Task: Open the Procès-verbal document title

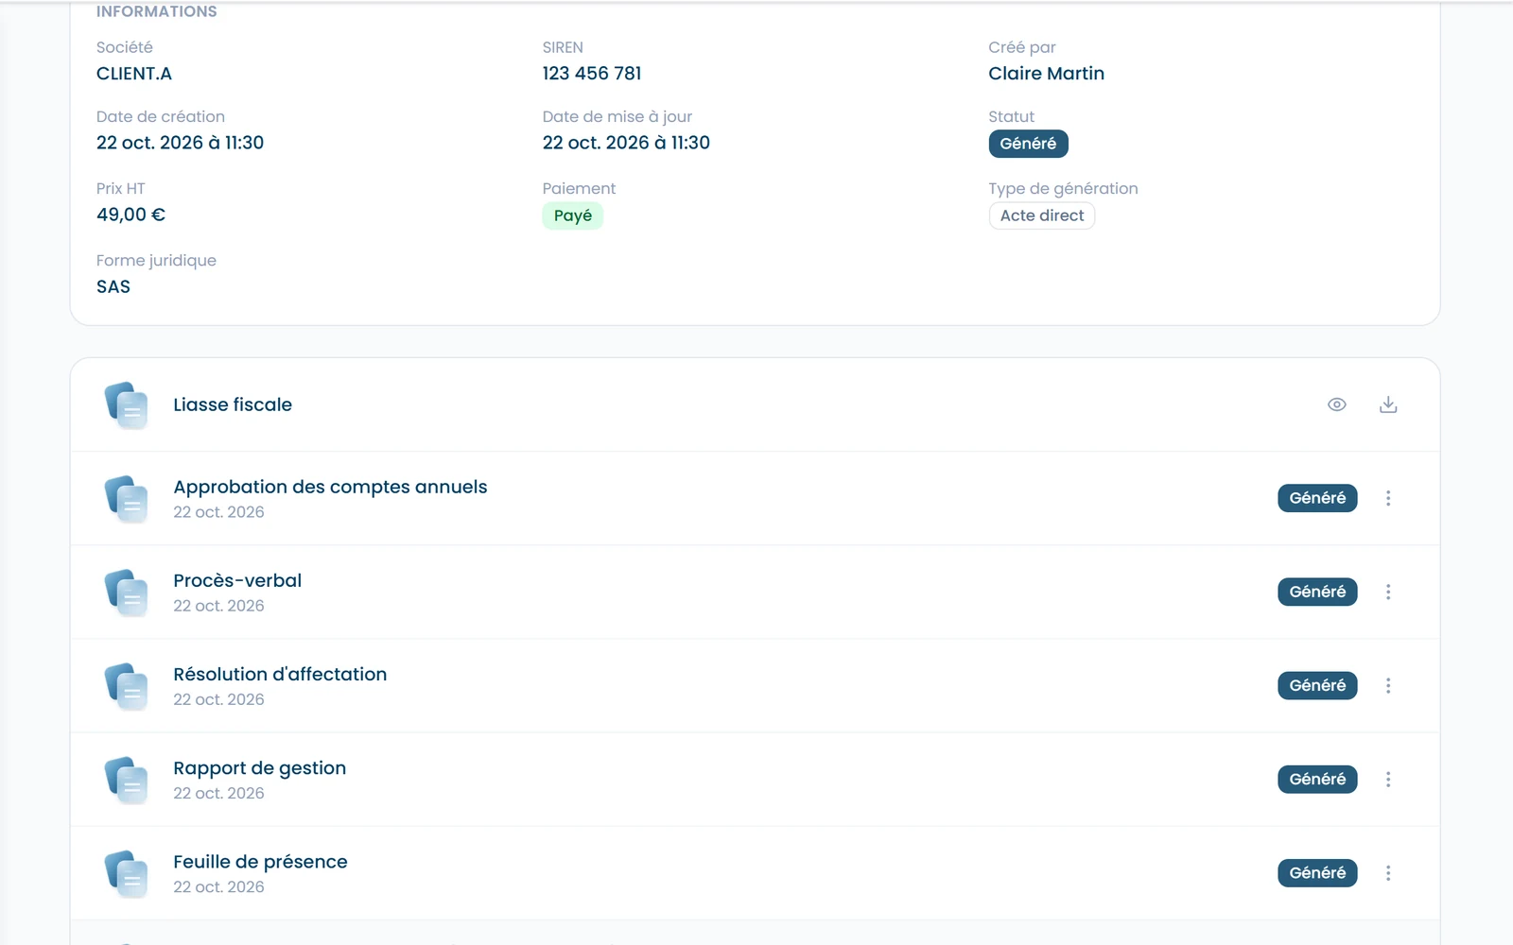Action: pyautogui.click(x=237, y=580)
